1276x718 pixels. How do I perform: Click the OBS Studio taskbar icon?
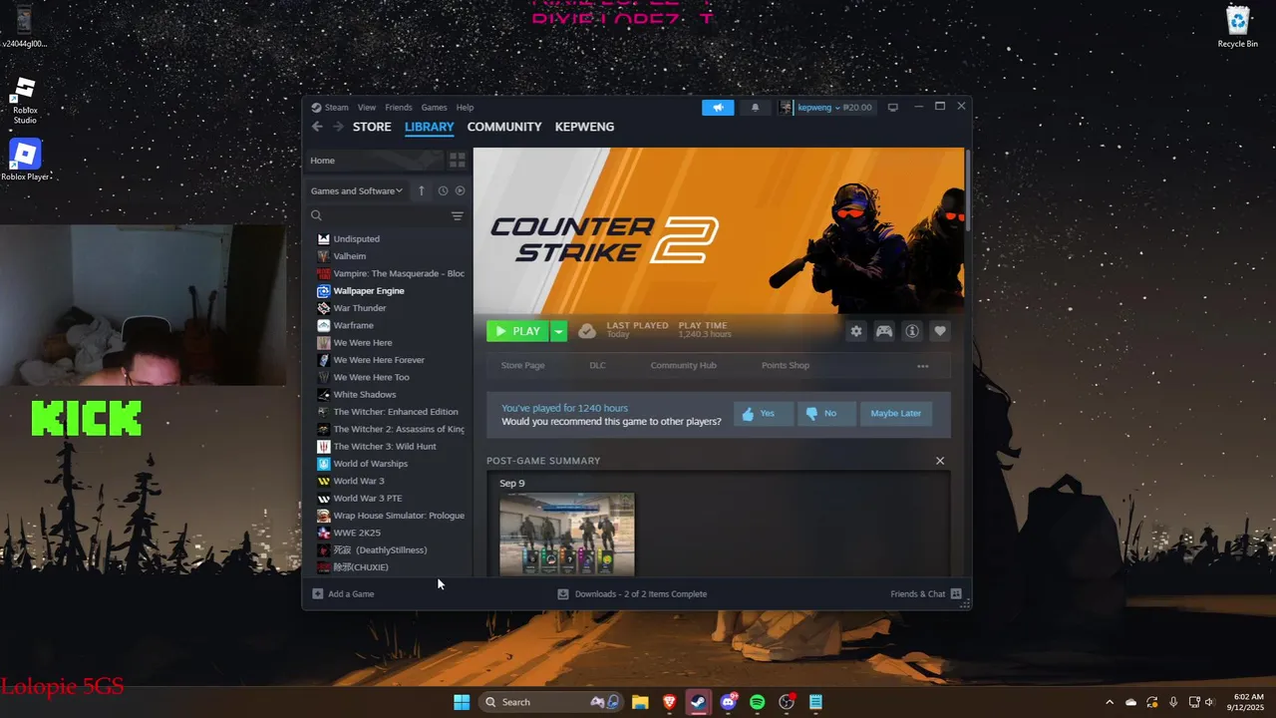coord(787,702)
